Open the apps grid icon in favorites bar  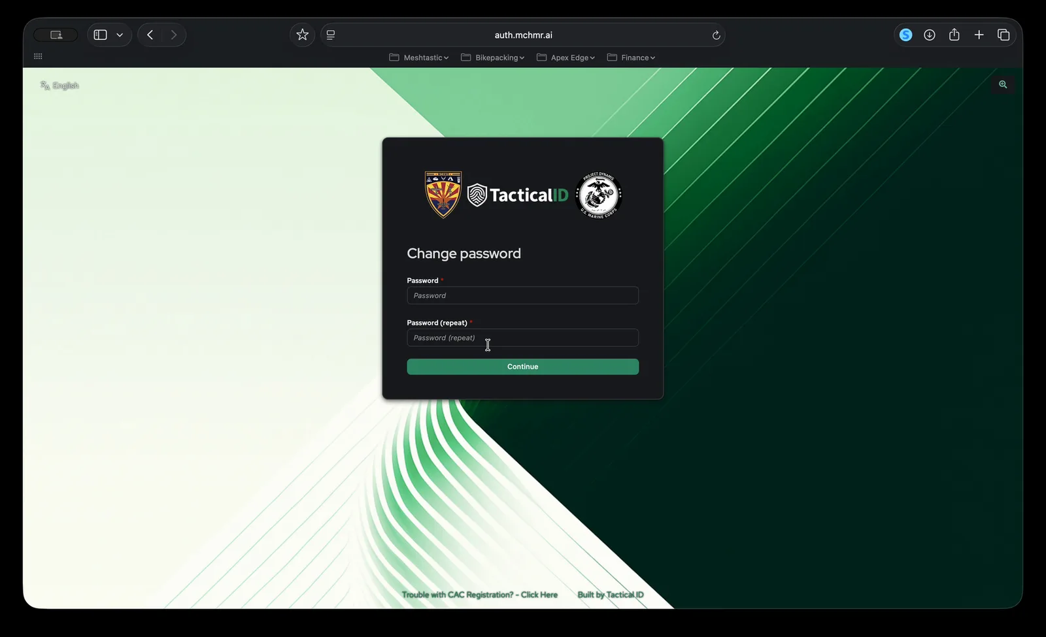[x=38, y=56]
